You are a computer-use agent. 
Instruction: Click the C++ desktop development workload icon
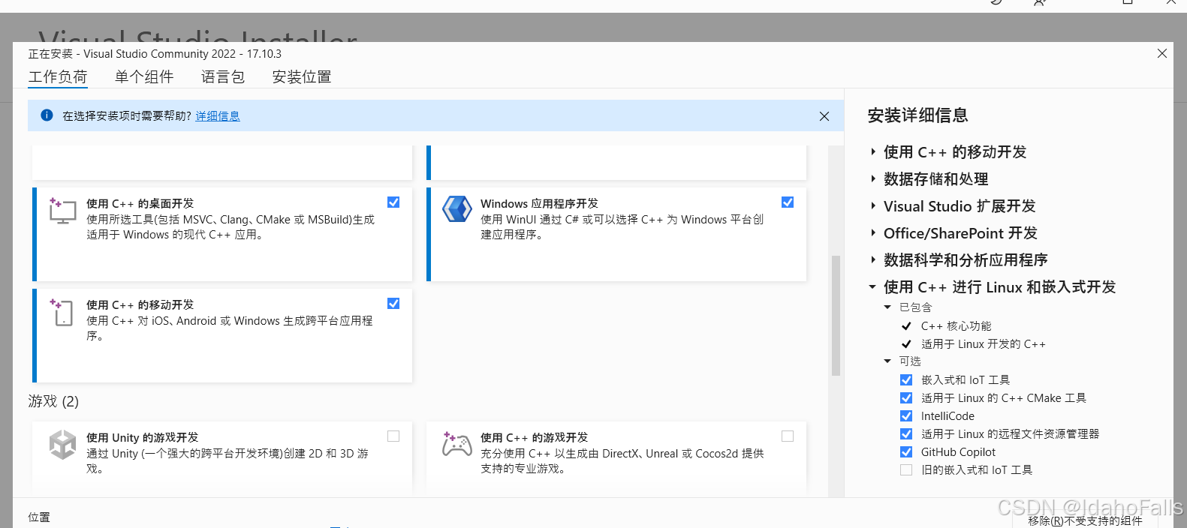coord(62,211)
